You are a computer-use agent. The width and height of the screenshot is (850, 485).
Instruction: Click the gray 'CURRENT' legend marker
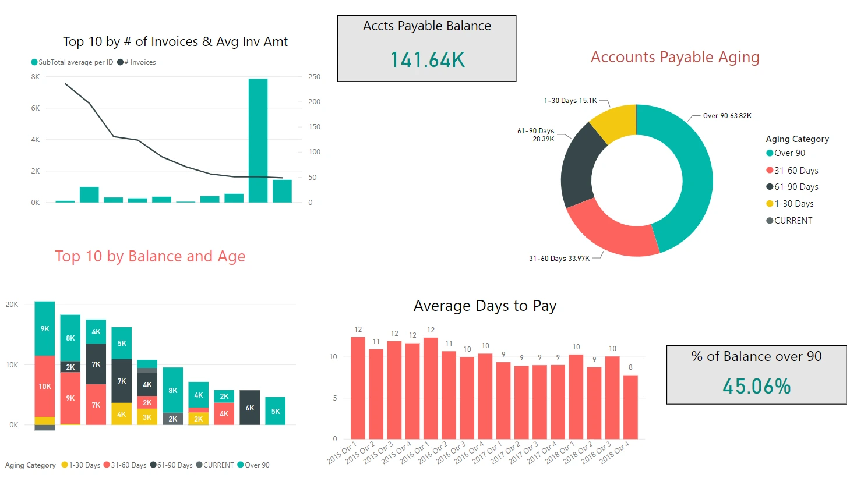[770, 220]
